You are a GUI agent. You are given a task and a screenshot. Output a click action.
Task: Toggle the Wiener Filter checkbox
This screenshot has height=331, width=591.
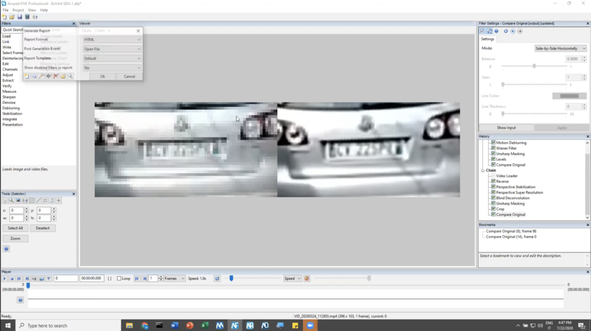tap(493, 148)
